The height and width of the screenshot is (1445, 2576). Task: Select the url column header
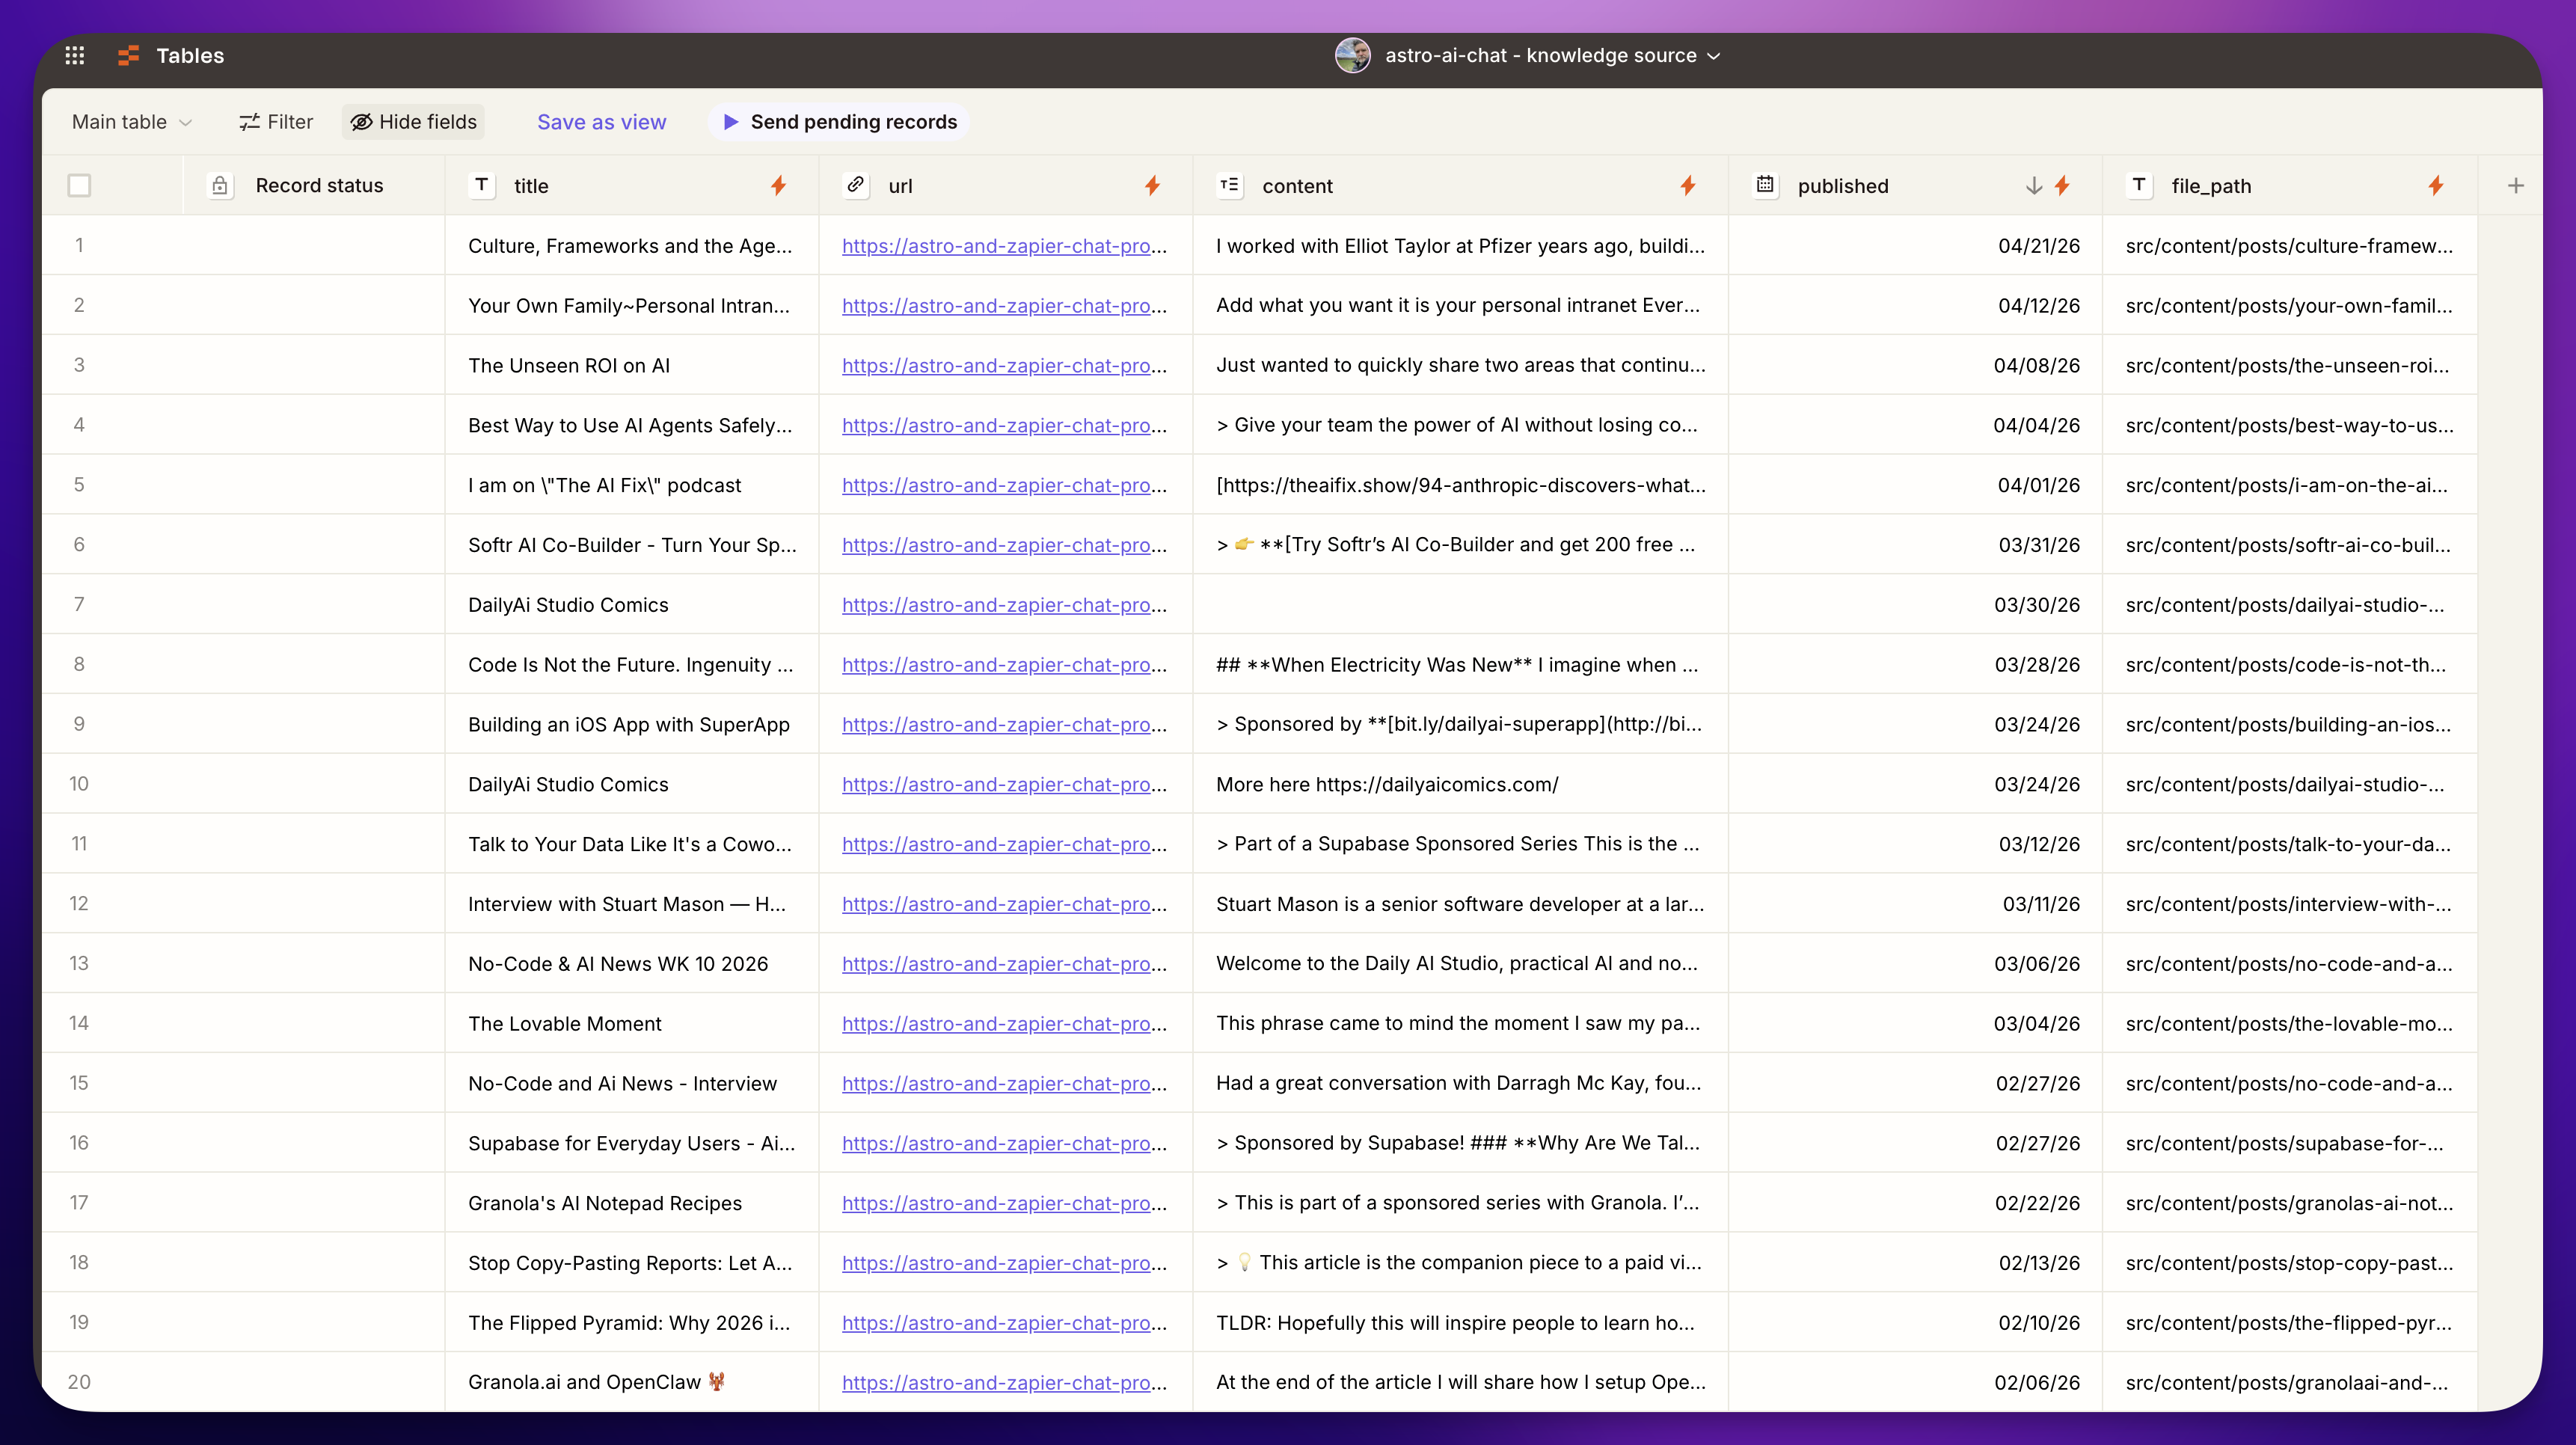pyautogui.click(x=1005, y=186)
